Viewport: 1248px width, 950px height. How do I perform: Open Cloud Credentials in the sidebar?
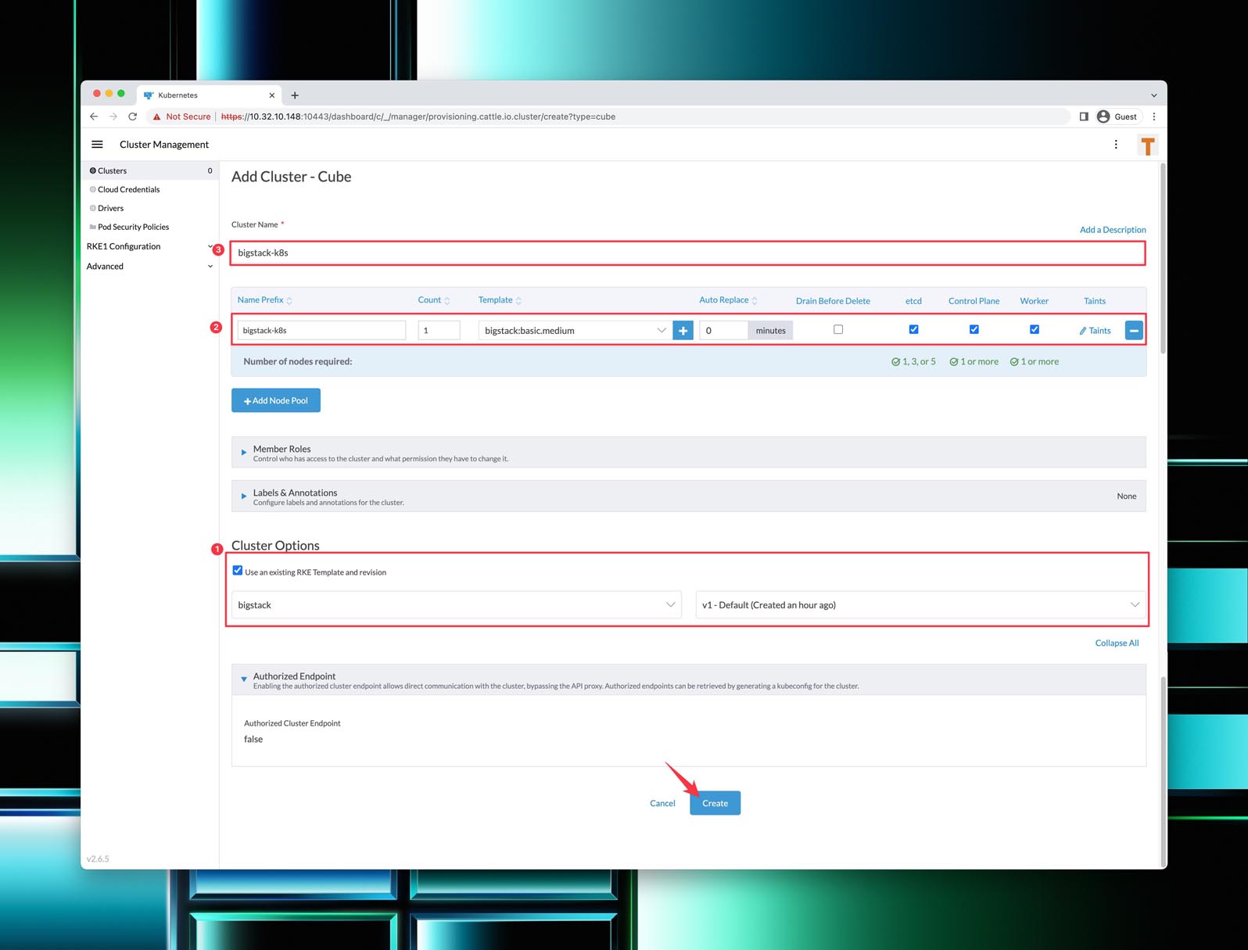(149, 189)
